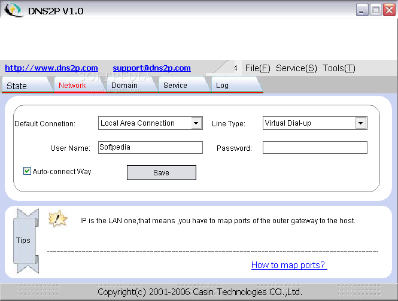Screen dimensions: 398x301
Task: Open the Local Area Connection combo box
Action: [x=150, y=123]
